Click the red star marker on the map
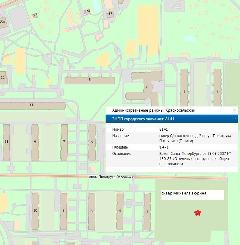Viewport: 240px width, 245px height. [x=198, y=213]
